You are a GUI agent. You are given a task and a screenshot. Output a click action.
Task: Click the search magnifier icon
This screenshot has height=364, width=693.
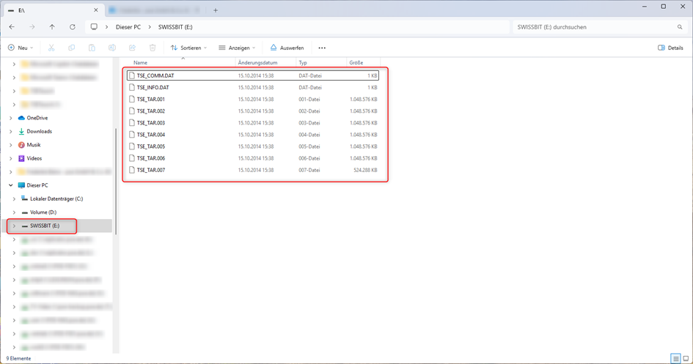(x=680, y=27)
